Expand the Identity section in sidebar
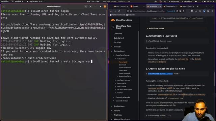This screenshot has height=121, width=216. pyautogui.click(x=112, y=47)
